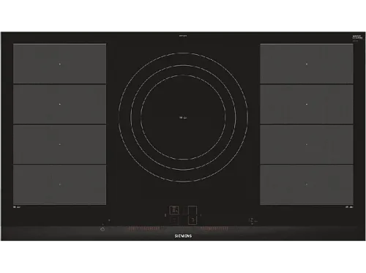This screenshot has width=366, height=273.
Task: Tap the right flex zone symbol below right zones
Action: point(349,207)
